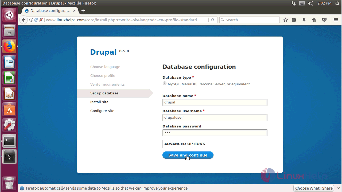Viewport: 342px width, 192px height.
Task: Open the Firefox hamburger menu
Action: tap(336, 20)
